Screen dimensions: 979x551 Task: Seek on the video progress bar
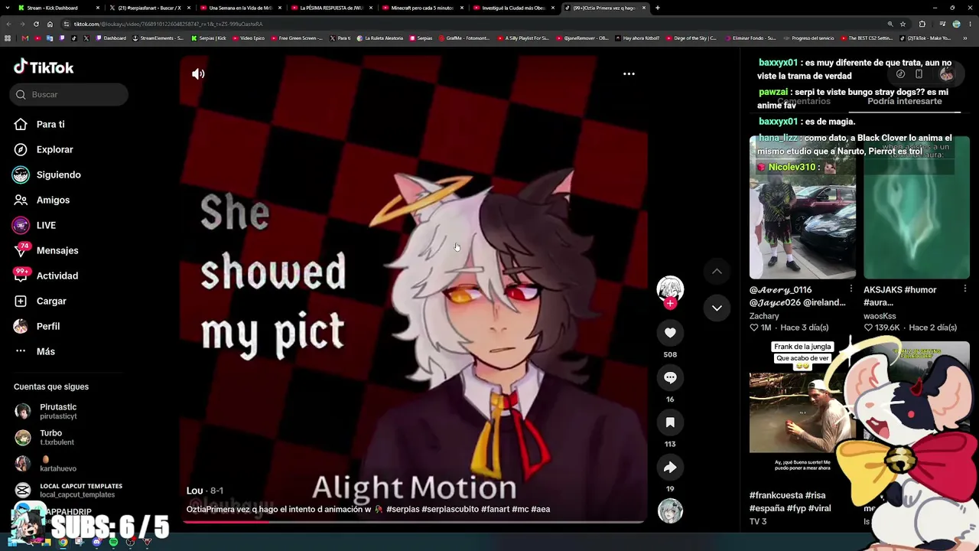413,522
